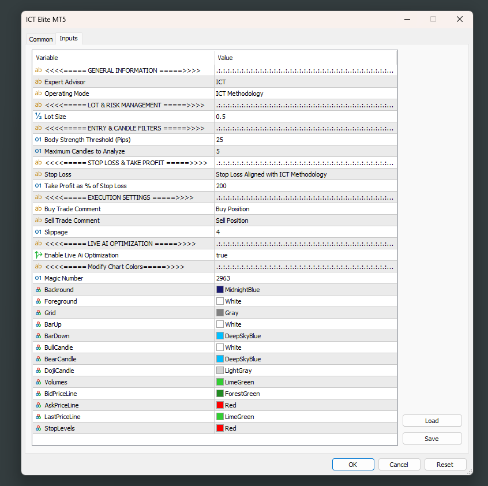The height and width of the screenshot is (486, 488).
Task: Select the LOT & RISK MANAGEMENT section row
Action: pyautogui.click(x=215, y=105)
